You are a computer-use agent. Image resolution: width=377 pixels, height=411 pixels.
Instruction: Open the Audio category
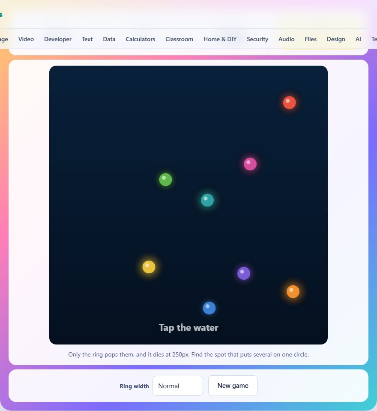[287, 39]
